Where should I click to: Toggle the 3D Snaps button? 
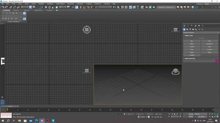(81, 7)
